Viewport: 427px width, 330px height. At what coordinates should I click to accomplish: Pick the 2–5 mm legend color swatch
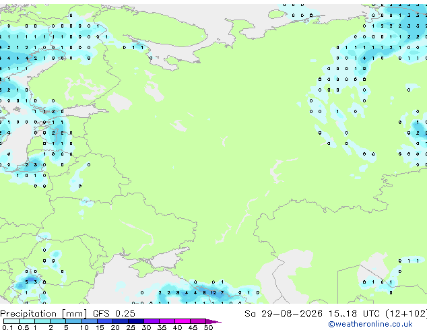tap(58, 321)
